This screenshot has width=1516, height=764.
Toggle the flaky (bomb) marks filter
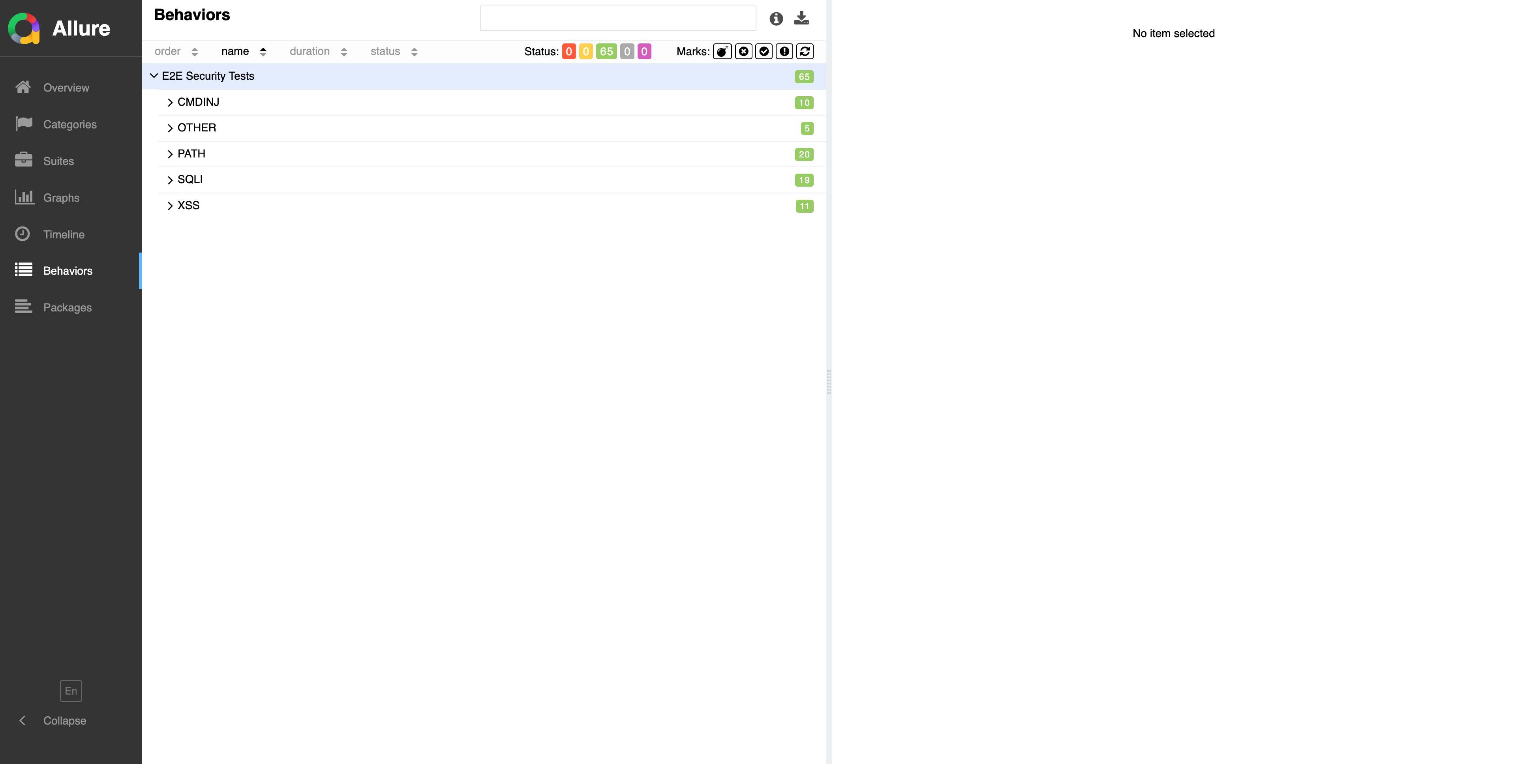722,51
